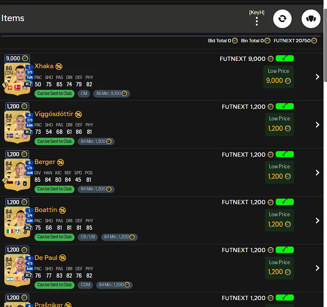
Task: Click the Low Price 1,200 box for Viggósdóttir
Action: coord(279,124)
